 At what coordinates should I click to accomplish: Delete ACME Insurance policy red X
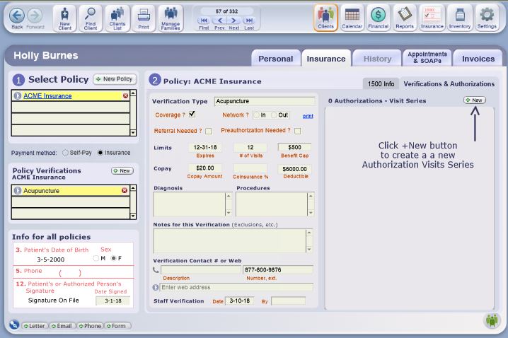tap(125, 96)
